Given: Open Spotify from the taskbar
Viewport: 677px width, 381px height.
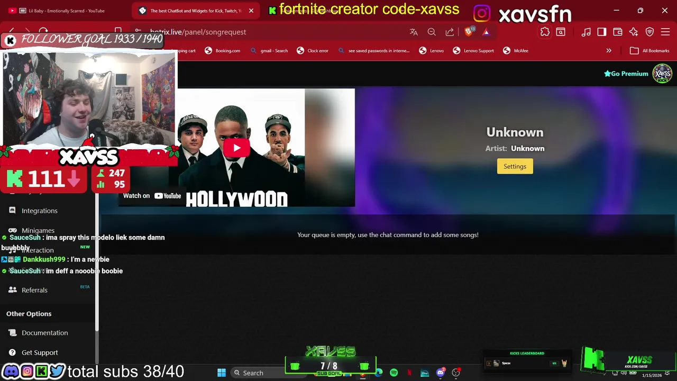Looking at the screenshot, I should click(394, 373).
